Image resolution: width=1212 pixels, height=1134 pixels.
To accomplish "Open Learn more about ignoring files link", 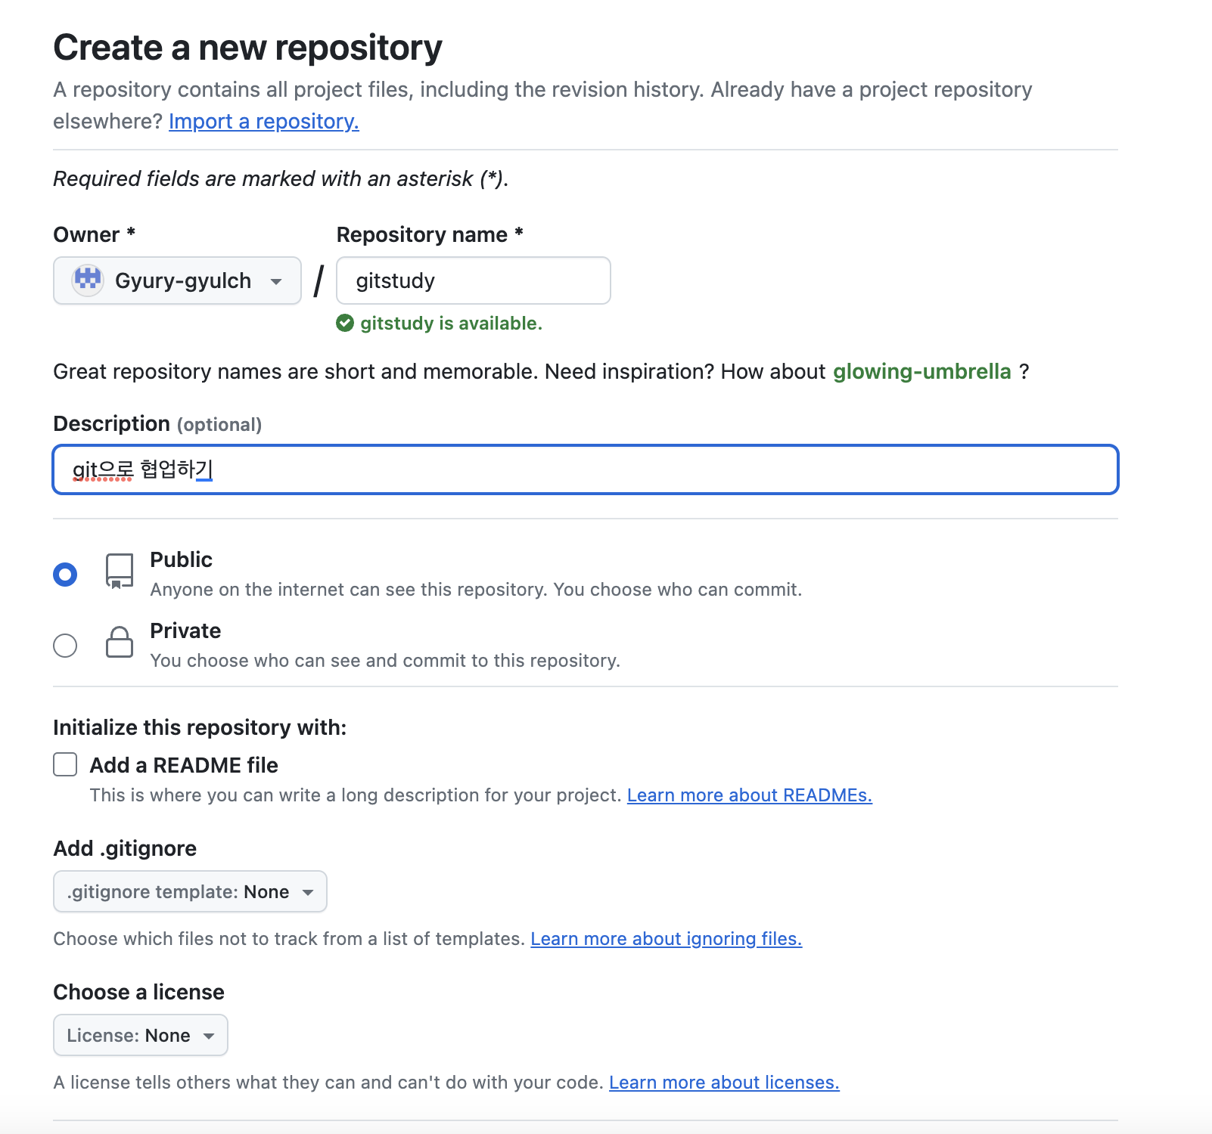I will (x=667, y=939).
